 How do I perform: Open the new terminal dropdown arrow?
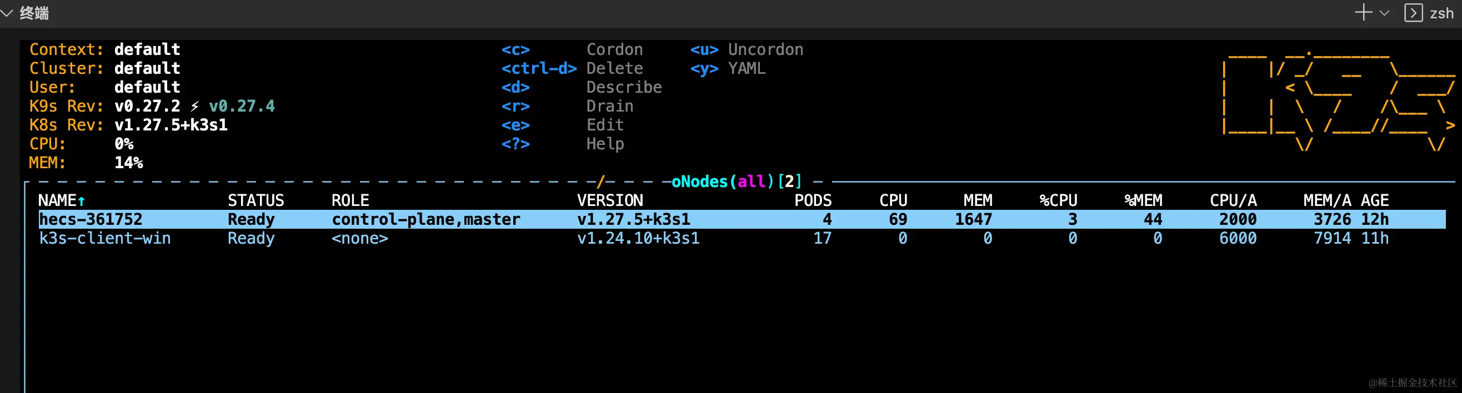1384,13
